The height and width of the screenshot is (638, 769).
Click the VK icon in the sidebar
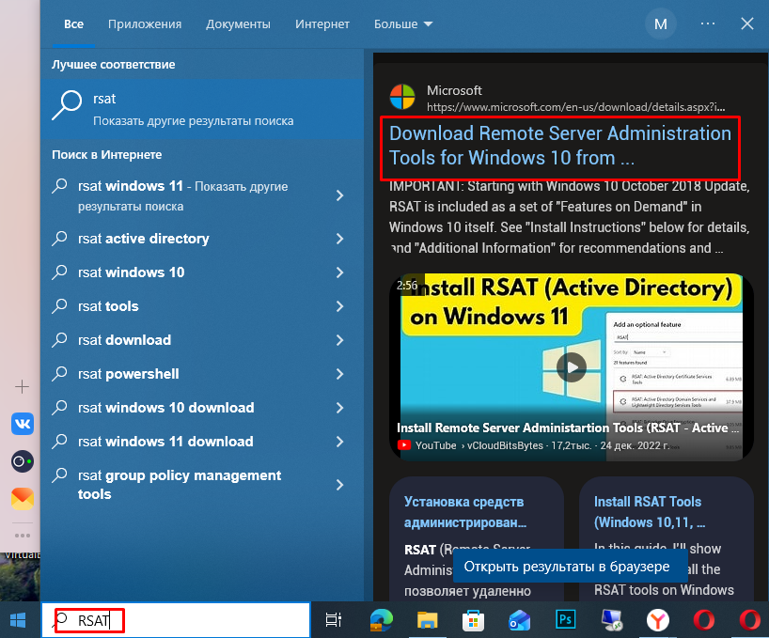[x=23, y=424]
